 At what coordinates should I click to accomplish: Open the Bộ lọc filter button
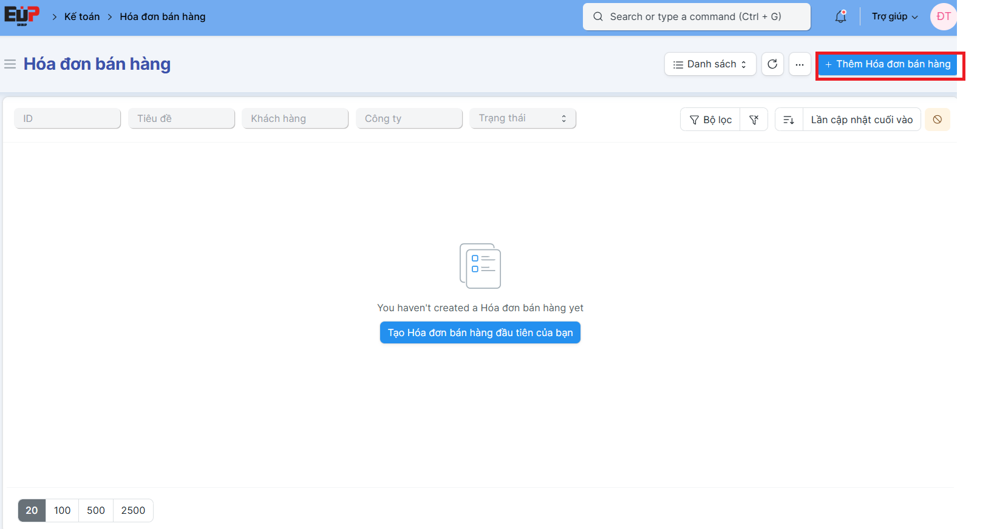[x=710, y=120]
